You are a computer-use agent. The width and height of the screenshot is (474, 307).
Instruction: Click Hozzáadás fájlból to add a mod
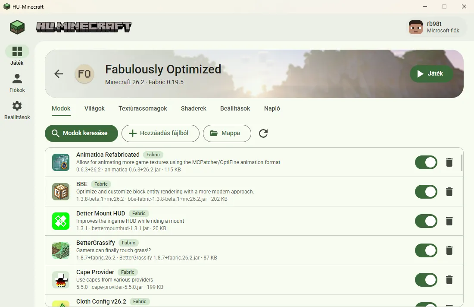tap(160, 133)
